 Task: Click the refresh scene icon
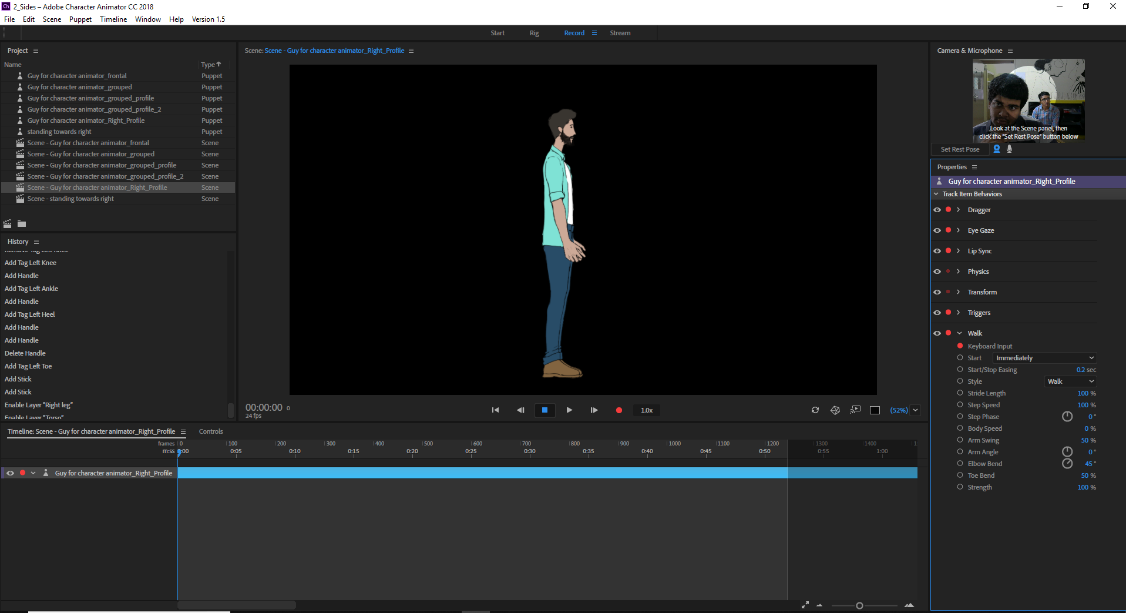click(x=815, y=410)
